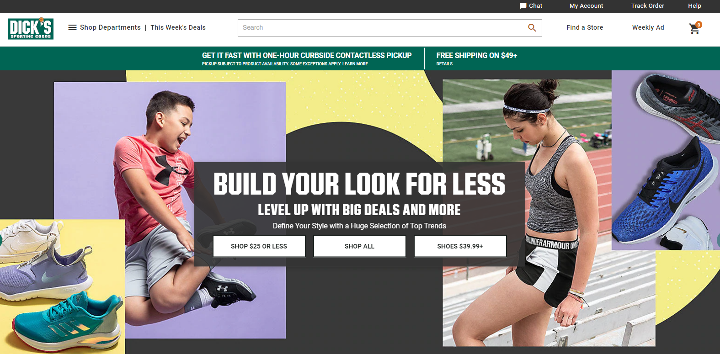720x354 pixels.
Task: Click Find a Store
Action: click(585, 27)
